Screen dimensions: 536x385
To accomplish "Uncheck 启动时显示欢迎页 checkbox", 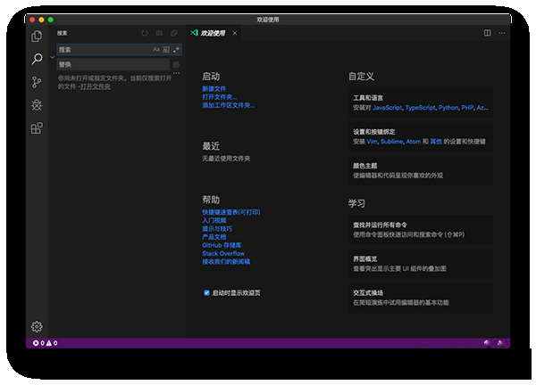I will click(x=206, y=292).
